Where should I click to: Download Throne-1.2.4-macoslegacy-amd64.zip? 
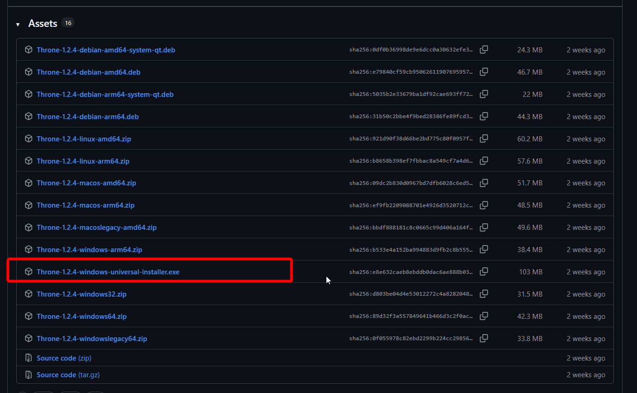pos(96,227)
